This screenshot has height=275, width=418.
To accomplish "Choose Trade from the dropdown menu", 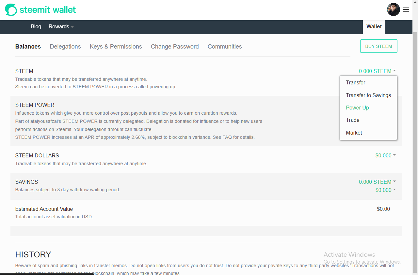I will [x=352, y=120].
